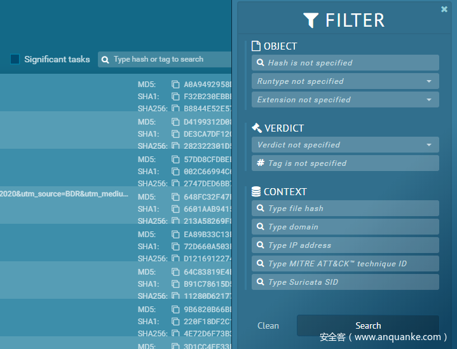Open the Runtype not specified dropdown
Screen dimensions: 457x349
345,81
